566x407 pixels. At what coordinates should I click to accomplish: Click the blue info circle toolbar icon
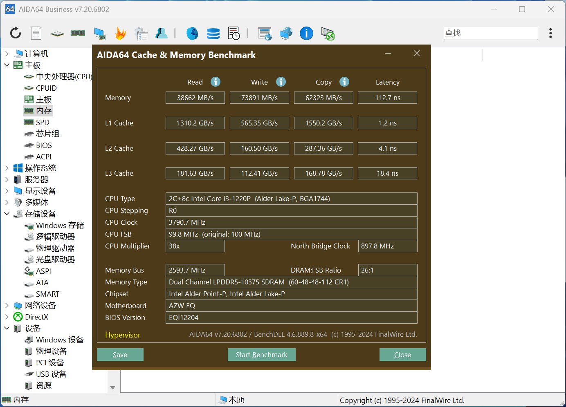point(306,33)
